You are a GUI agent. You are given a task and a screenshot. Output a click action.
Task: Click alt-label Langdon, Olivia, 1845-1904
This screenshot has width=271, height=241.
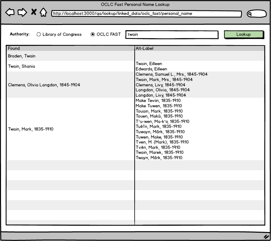click(163, 90)
